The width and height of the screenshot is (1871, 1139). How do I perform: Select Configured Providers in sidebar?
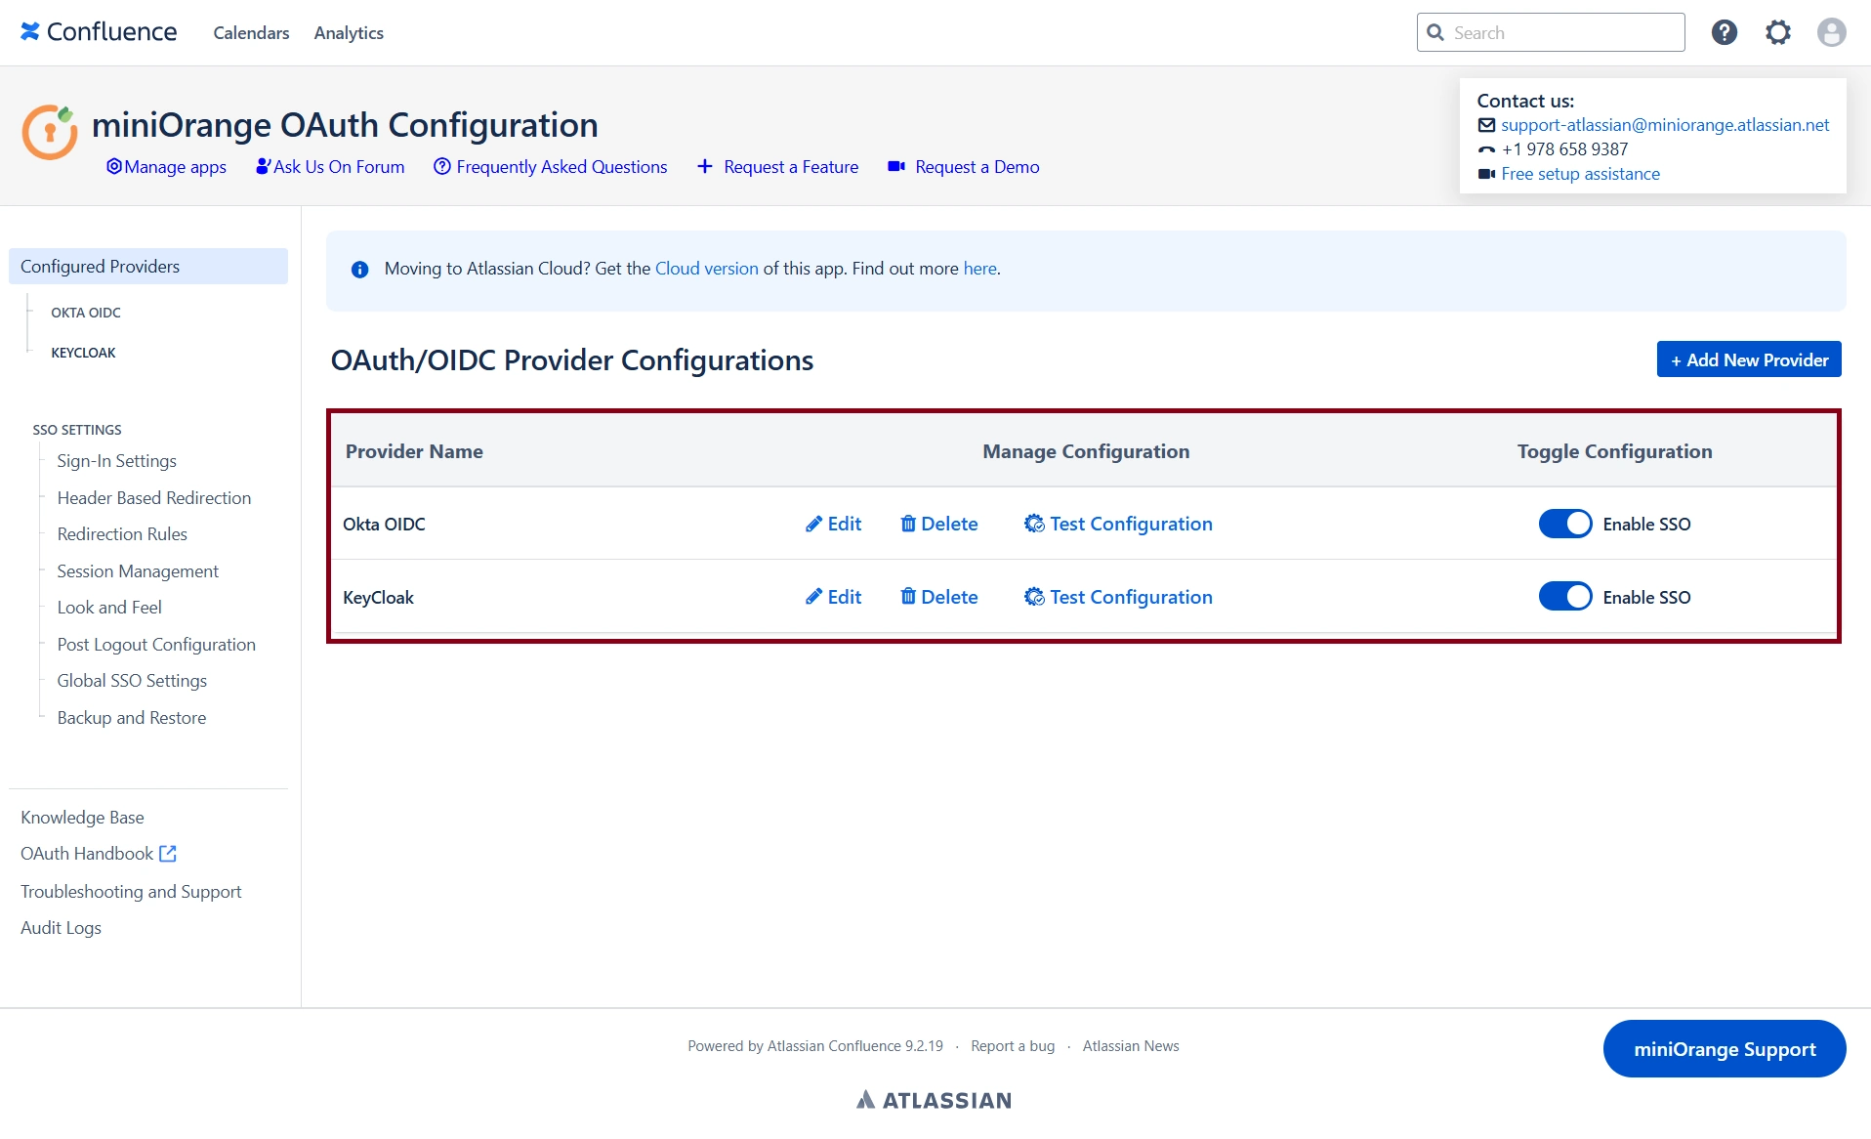coord(148,267)
